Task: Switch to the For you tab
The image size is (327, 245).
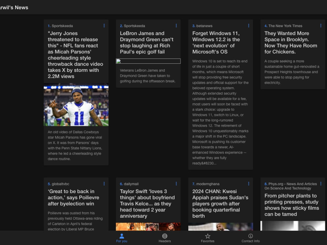Action: 122,238
